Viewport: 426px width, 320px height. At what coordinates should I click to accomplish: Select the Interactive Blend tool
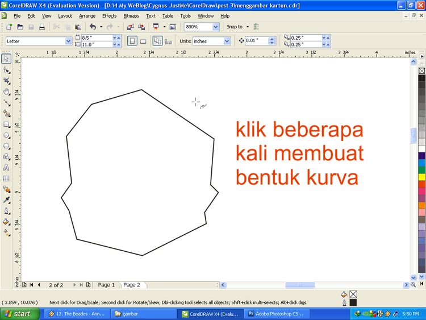6,189
